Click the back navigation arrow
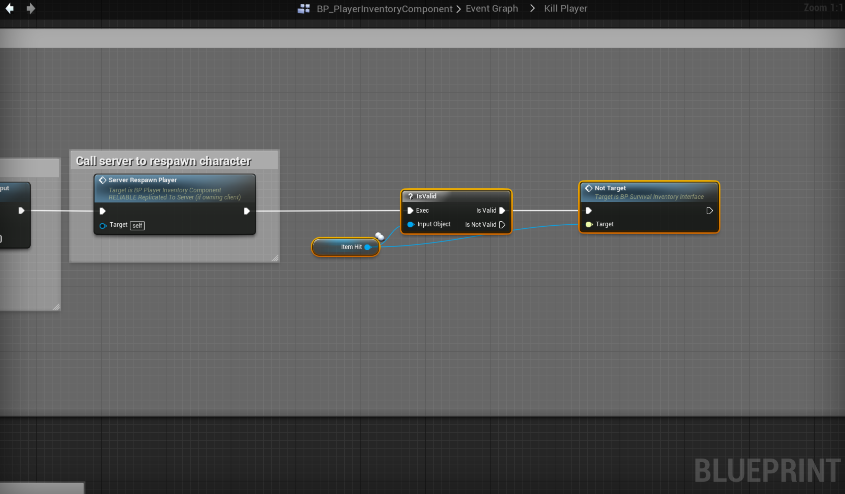 10,8
